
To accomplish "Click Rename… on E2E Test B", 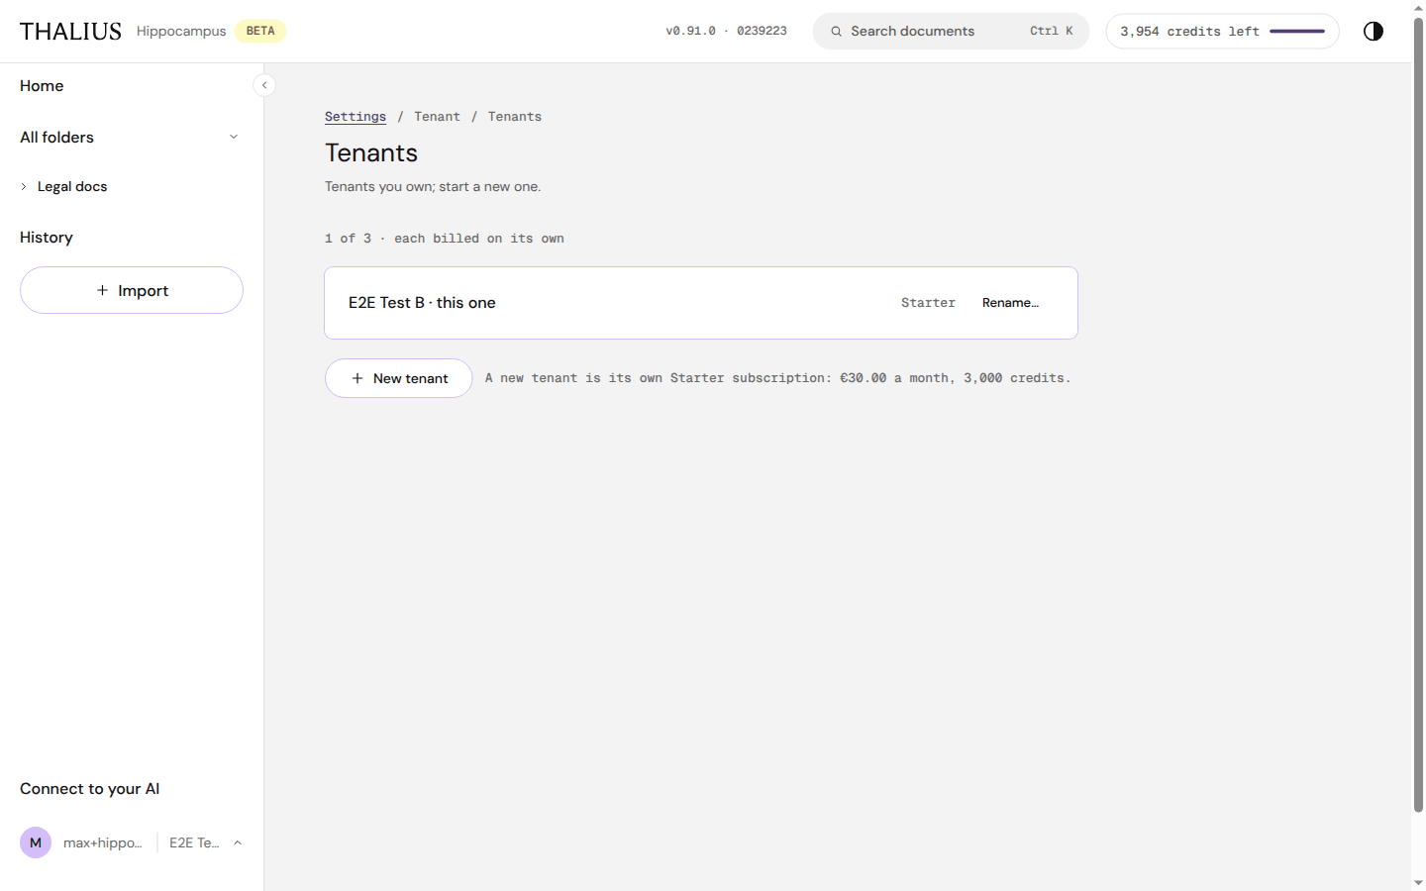I will click(x=1010, y=303).
